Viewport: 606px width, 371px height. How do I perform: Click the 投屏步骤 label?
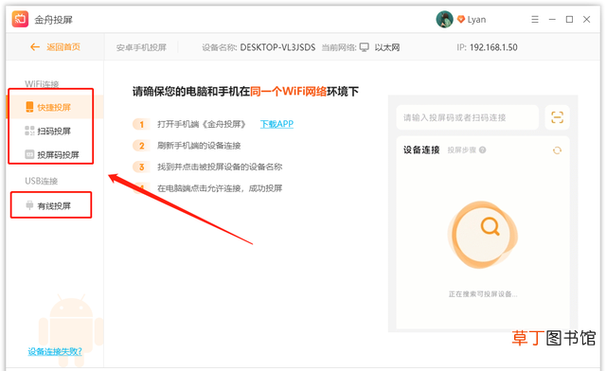point(462,150)
